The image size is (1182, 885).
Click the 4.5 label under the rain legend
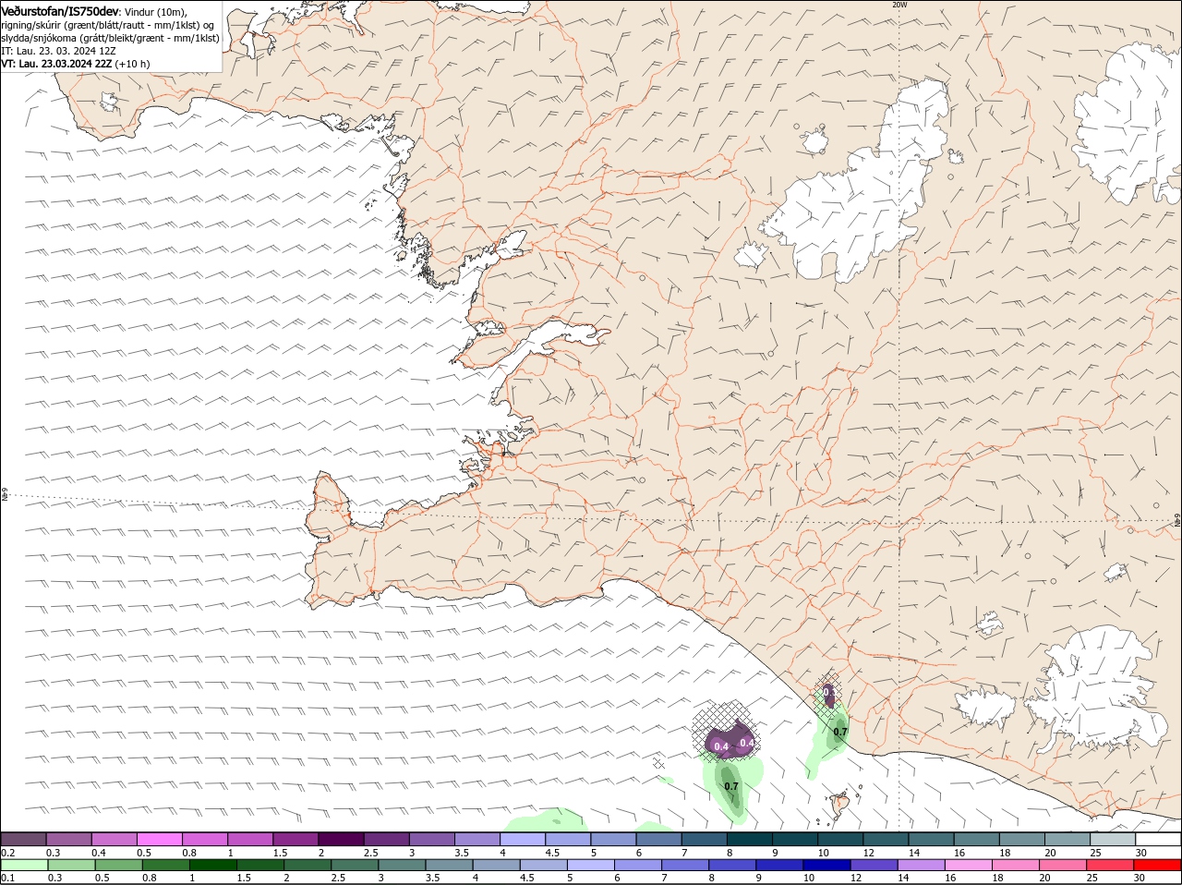pos(527,878)
